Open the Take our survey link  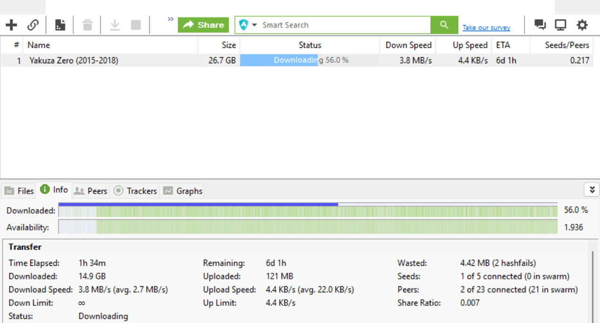486,28
